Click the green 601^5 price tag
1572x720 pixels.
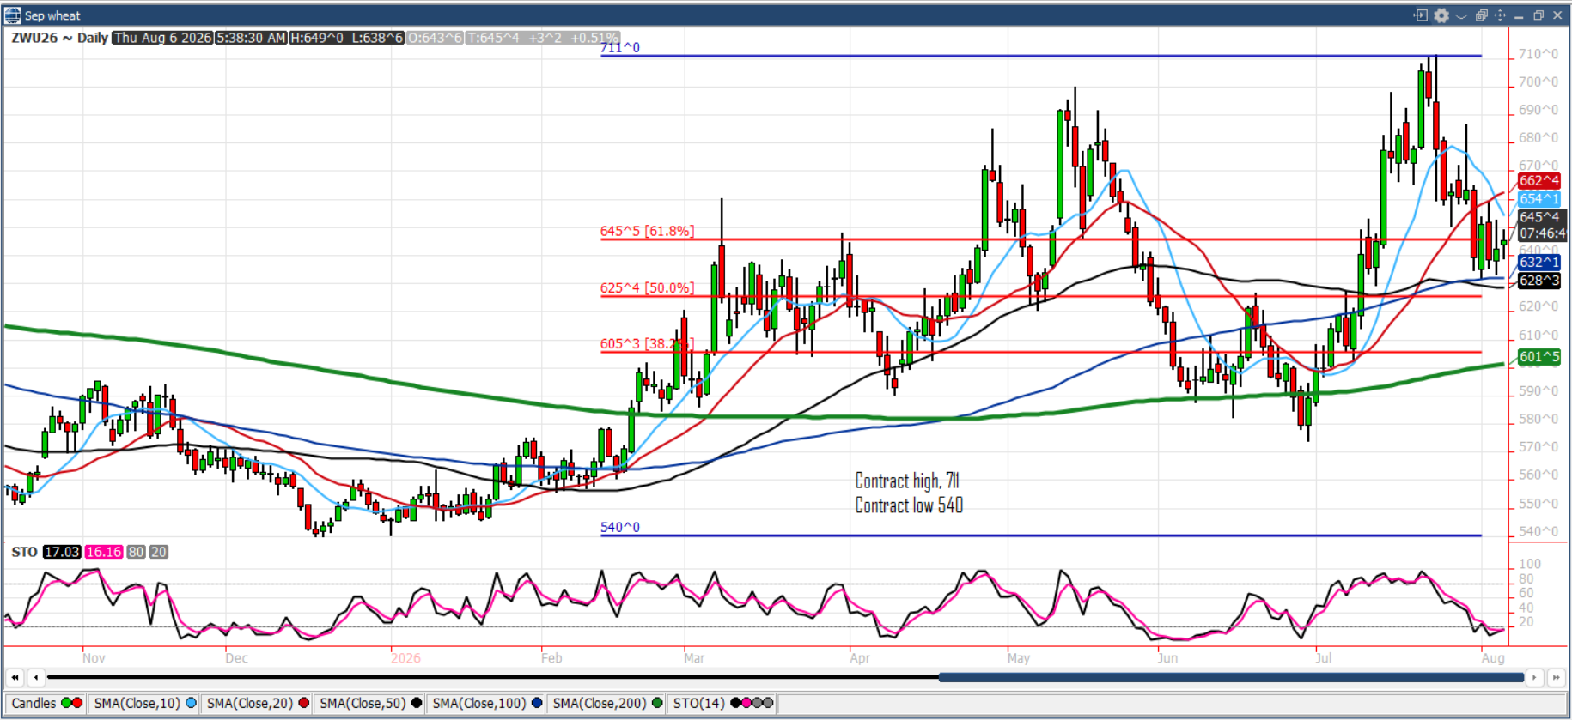click(1538, 357)
